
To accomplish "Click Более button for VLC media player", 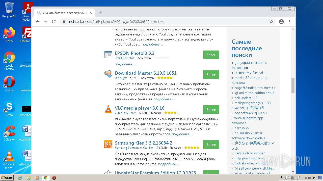I will 211,110.
